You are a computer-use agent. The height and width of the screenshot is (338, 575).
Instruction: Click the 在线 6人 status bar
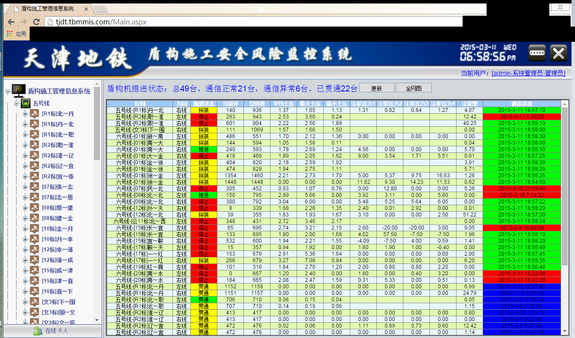pos(52,331)
